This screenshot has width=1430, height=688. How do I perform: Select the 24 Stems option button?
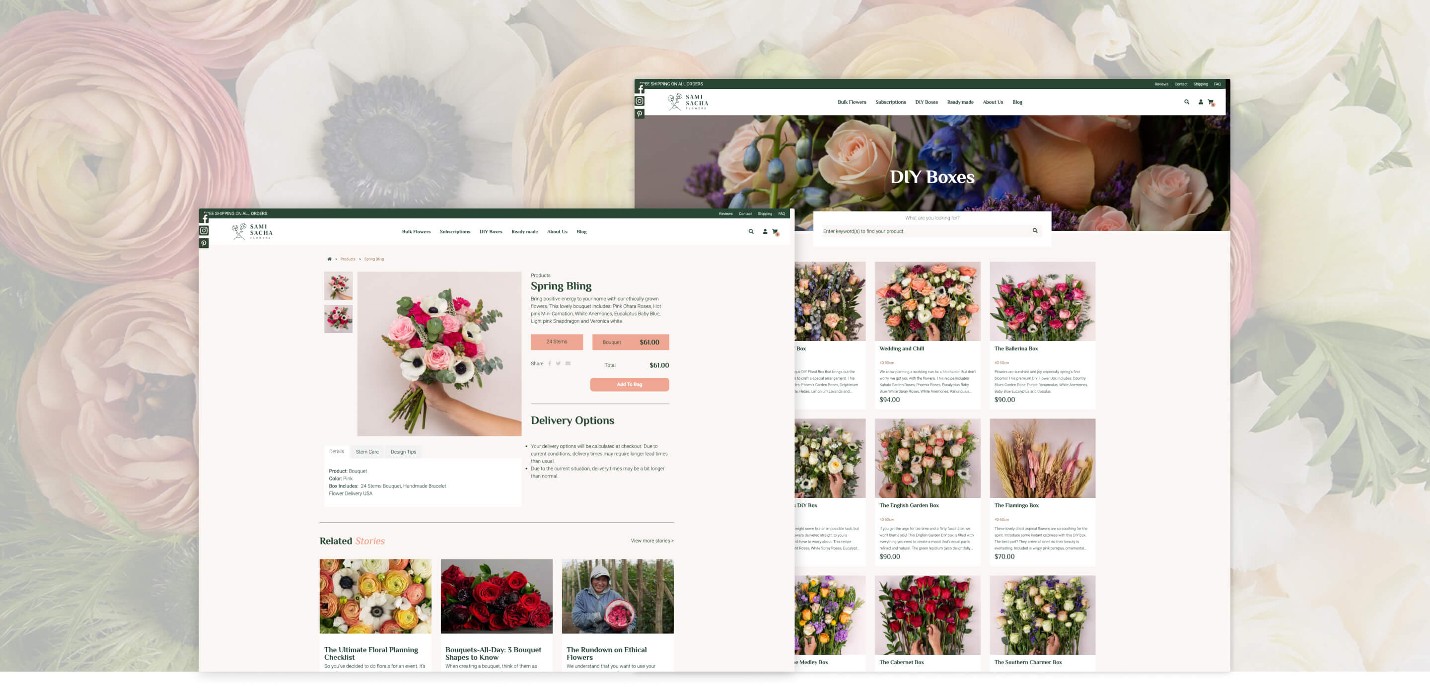click(x=557, y=342)
